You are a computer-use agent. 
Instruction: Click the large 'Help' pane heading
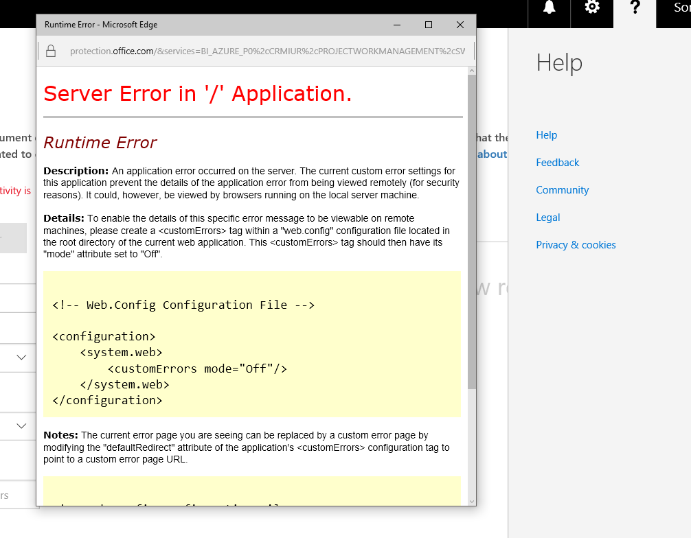point(559,62)
